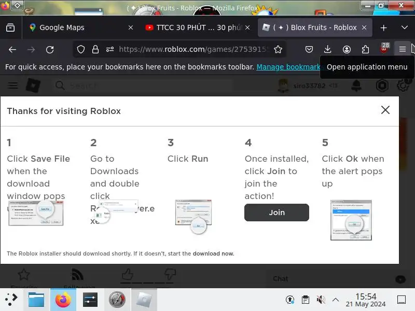Click the Click Ok alert step thumbnail
415x311 pixels.
point(351,220)
